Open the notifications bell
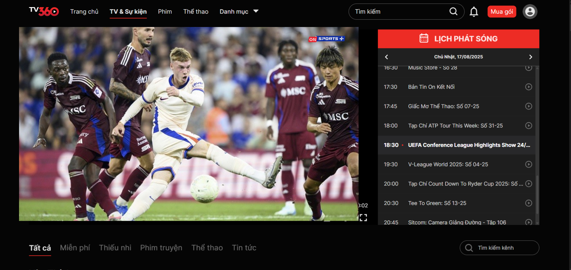This screenshot has width=571, height=270. point(474,12)
